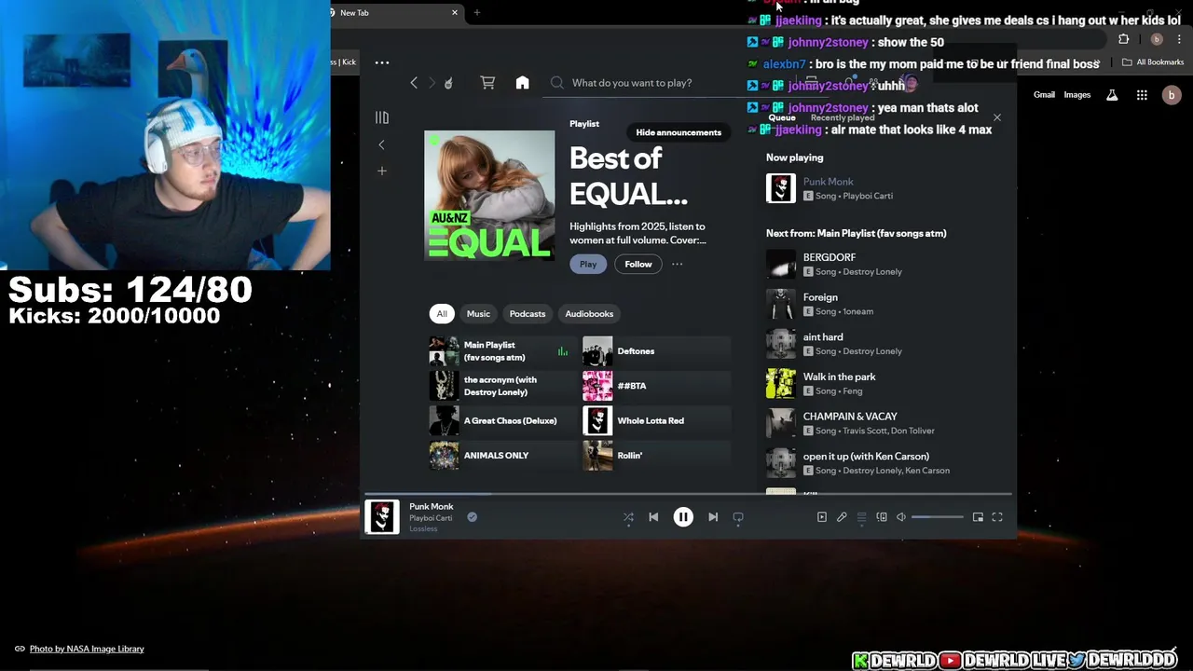
Task: Skip to the previous track
Action: 653,517
